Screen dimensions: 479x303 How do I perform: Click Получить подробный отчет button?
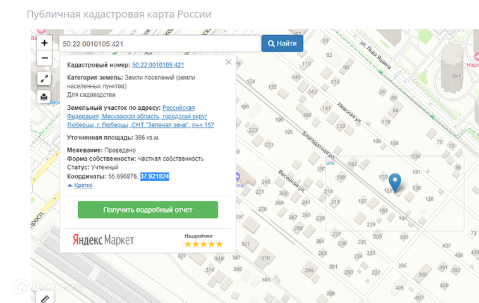[148, 210]
